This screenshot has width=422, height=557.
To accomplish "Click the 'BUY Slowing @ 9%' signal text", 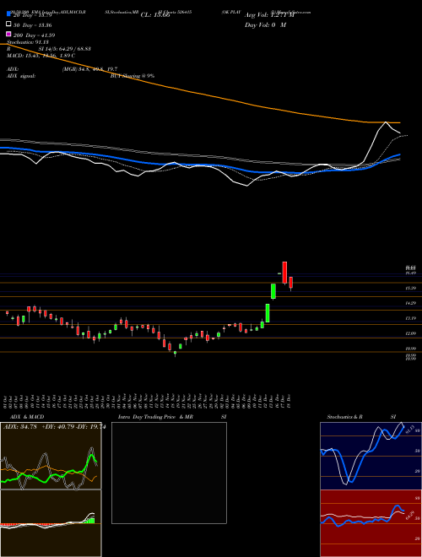I will pos(133,76).
